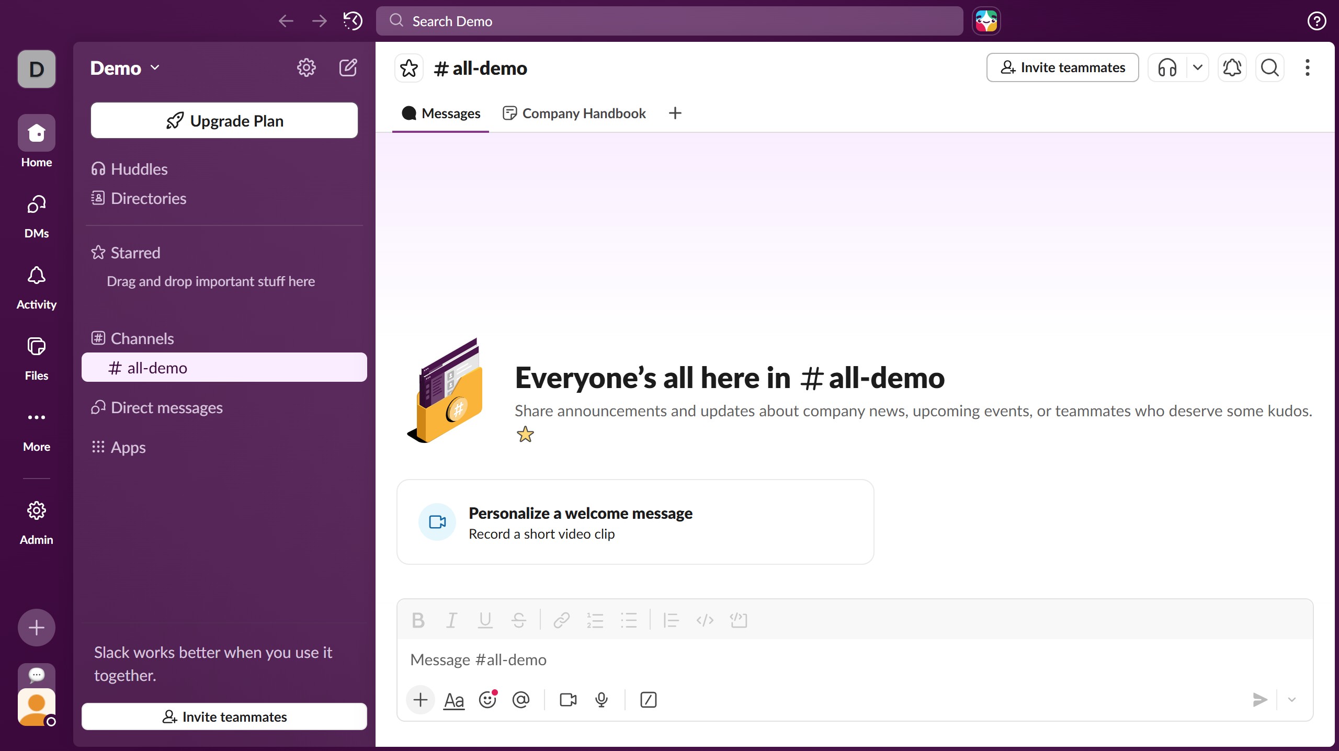Open the emoji picker in the composer
Screen dimensions: 1339x751
[487, 699]
